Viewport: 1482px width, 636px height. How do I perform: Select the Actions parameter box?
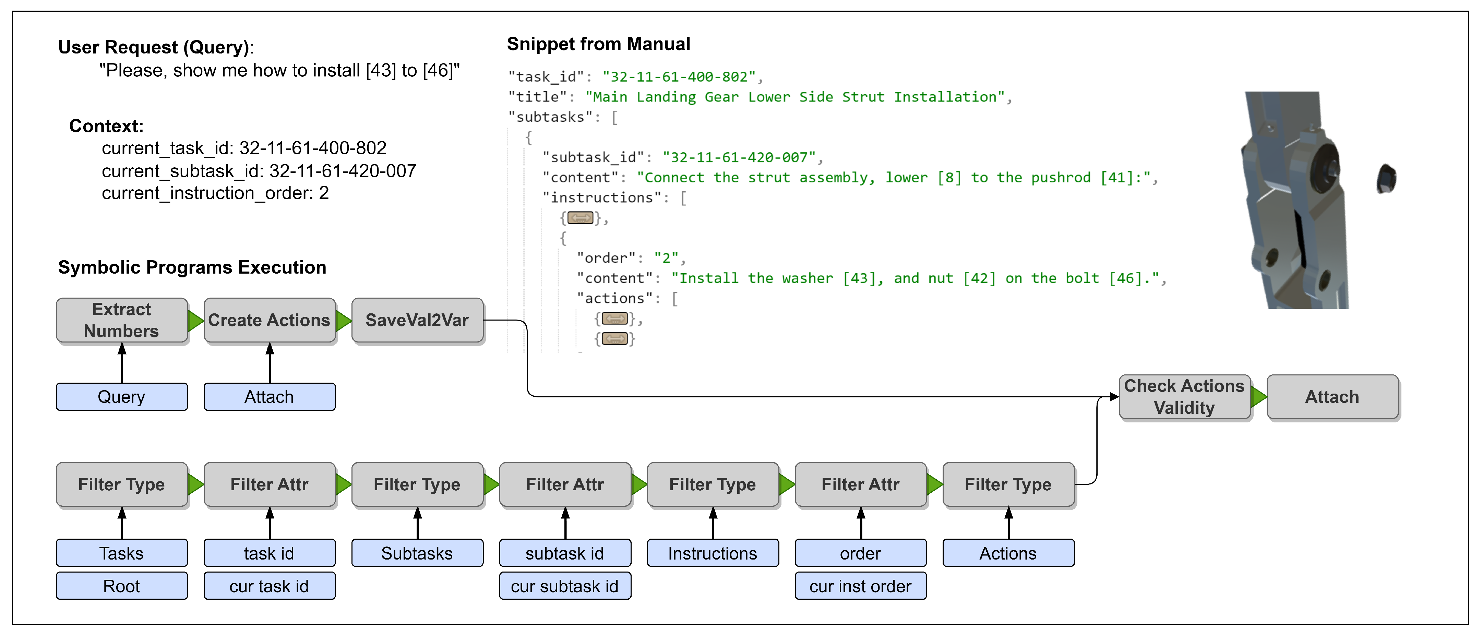click(1008, 553)
